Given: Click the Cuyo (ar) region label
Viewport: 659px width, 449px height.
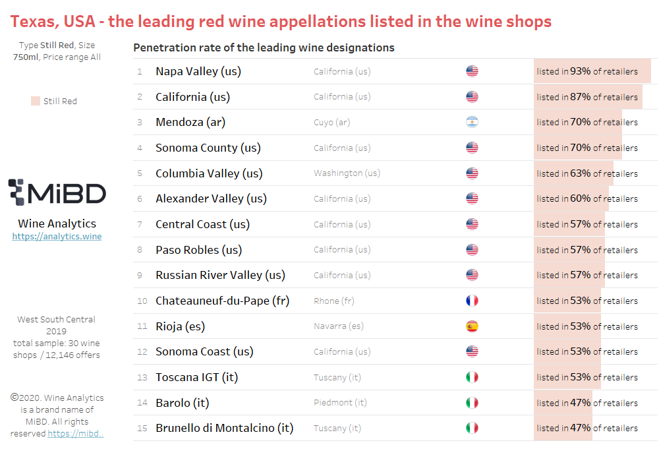Looking at the screenshot, I should 331,123.
